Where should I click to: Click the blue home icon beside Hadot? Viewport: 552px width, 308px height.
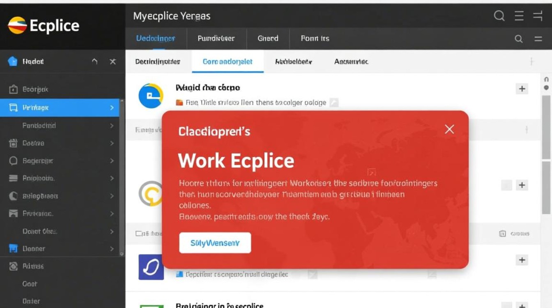[x=13, y=62]
